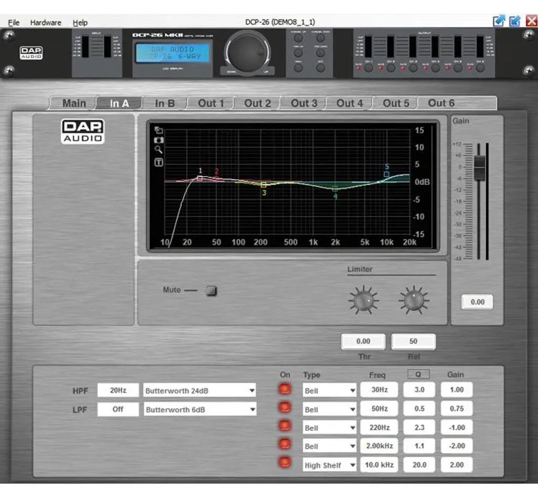The height and width of the screenshot is (497, 538).
Task: Open the LPF Butterworth 6dB filter dropdown
Action: coord(200,410)
